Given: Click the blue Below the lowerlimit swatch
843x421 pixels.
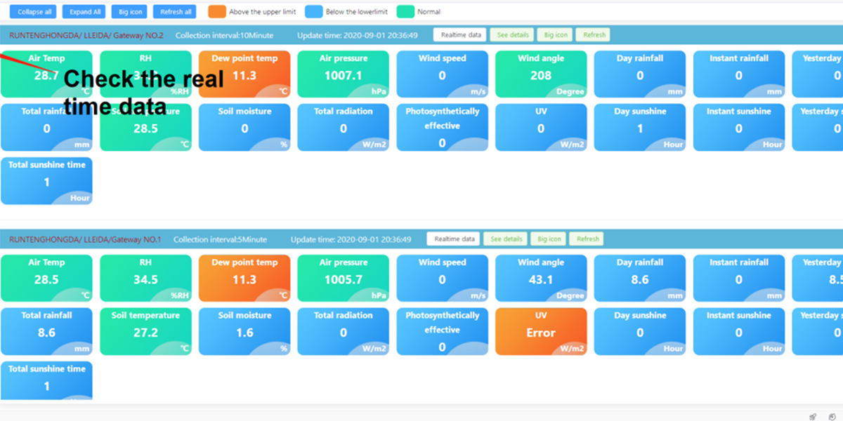Looking at the screenshot, I should 314,12.
